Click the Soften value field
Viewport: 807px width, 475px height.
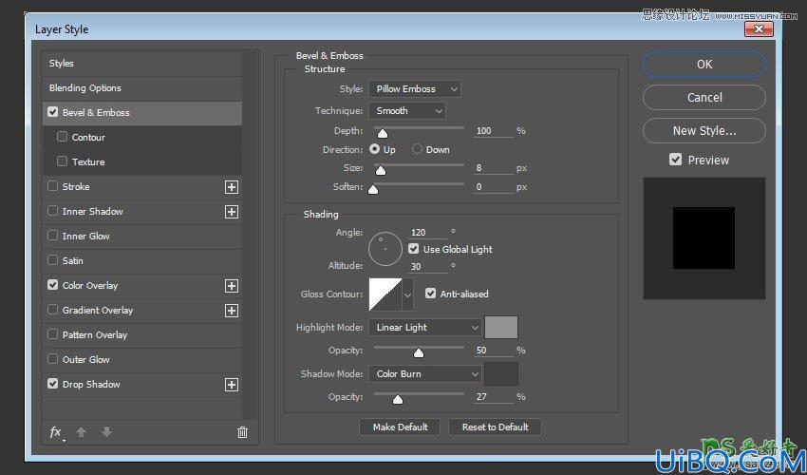point(493,187)
